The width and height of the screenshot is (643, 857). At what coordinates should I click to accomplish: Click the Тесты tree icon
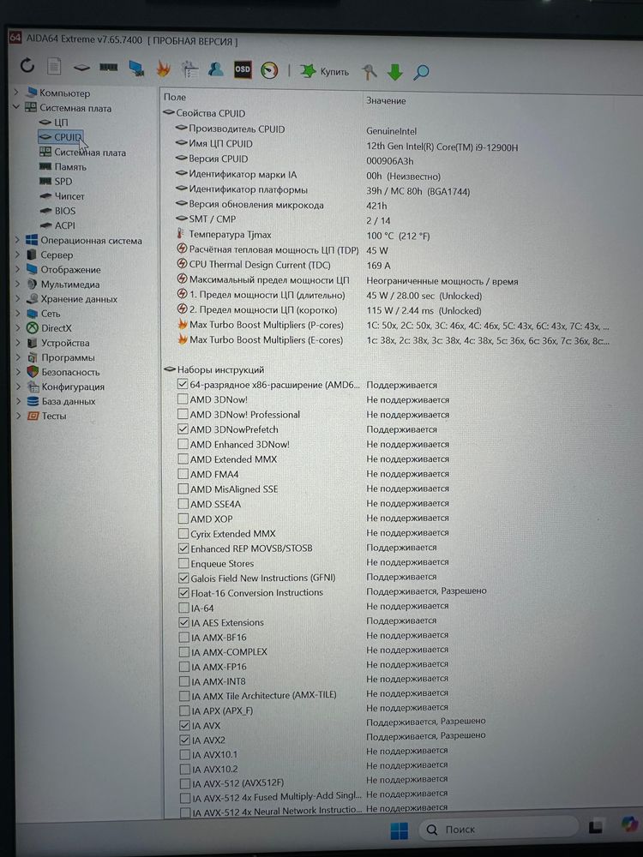click(x=33, y=416)
